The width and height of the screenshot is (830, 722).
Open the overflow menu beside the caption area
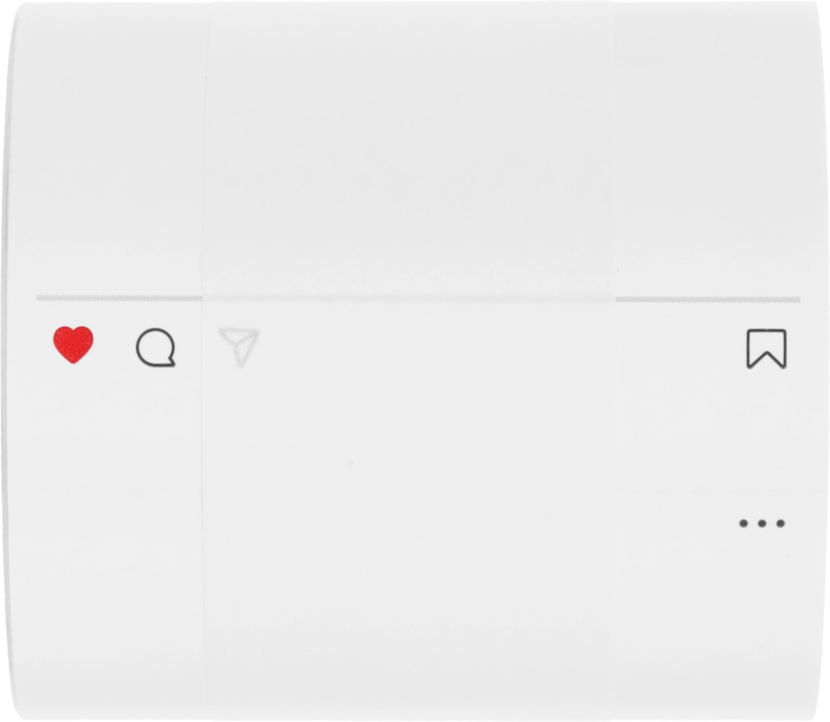click(x=762, y=523)
